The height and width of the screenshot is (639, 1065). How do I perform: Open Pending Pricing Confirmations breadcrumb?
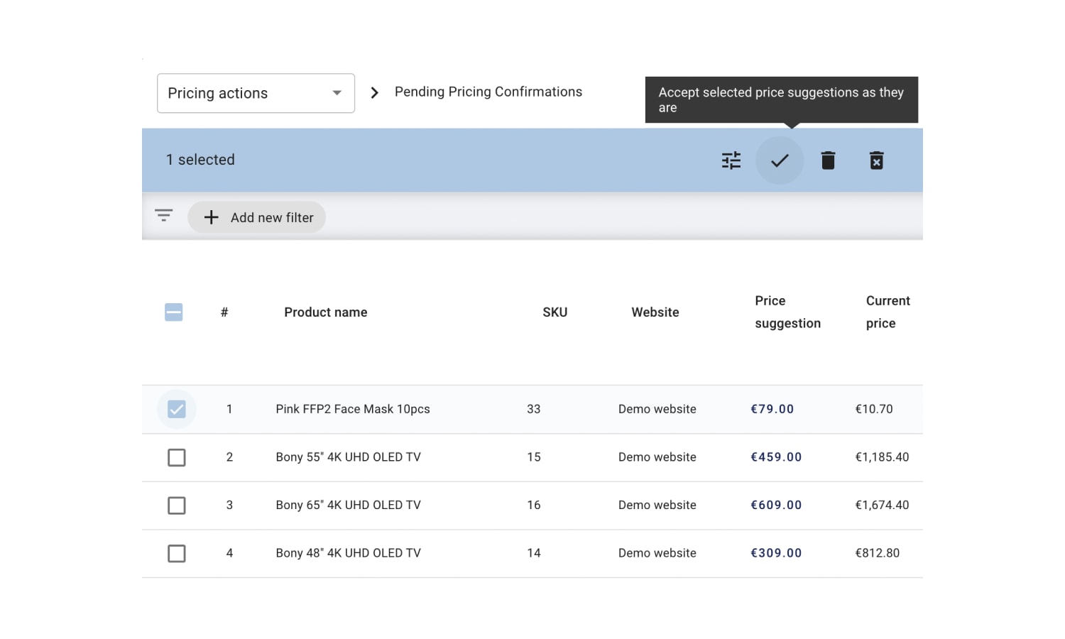(x=488, y=92)
